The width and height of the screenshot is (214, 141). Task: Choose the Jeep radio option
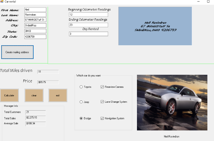(81, 102)
